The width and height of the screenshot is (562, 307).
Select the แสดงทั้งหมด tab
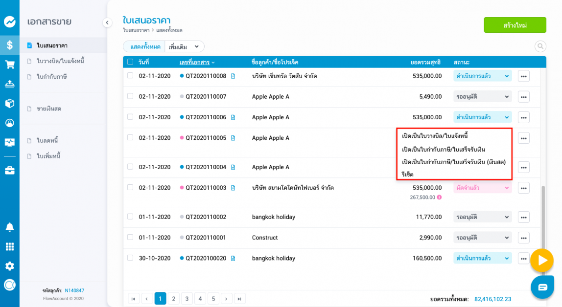tap(144, 46)
